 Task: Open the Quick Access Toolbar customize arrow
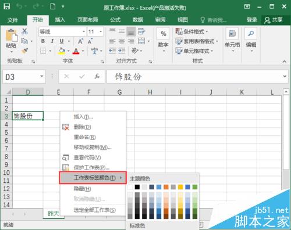(63, 6)
